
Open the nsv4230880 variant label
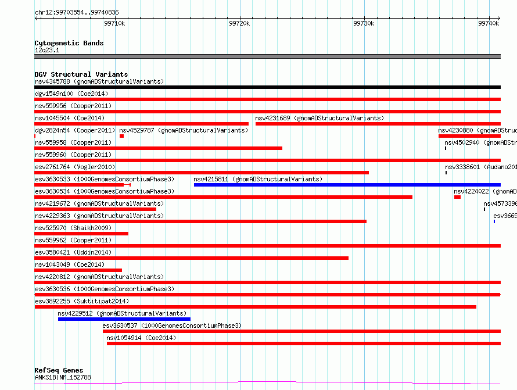click(x=477, y=130)
